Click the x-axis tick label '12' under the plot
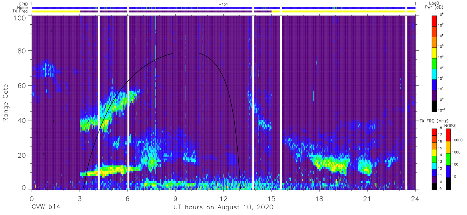Viewport: 467px width, 215px height. (x=223, y=199)
